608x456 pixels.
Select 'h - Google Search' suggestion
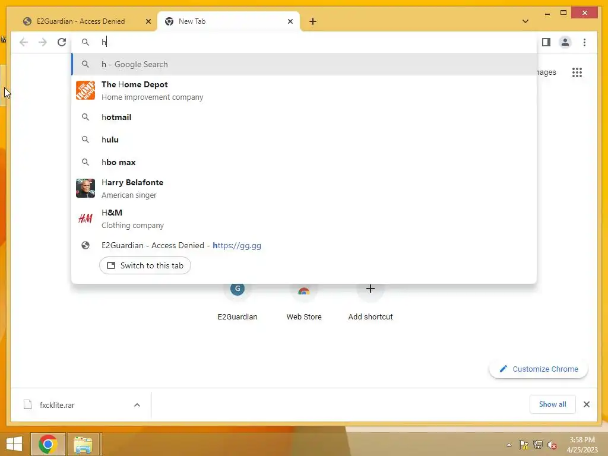[305, 64]
